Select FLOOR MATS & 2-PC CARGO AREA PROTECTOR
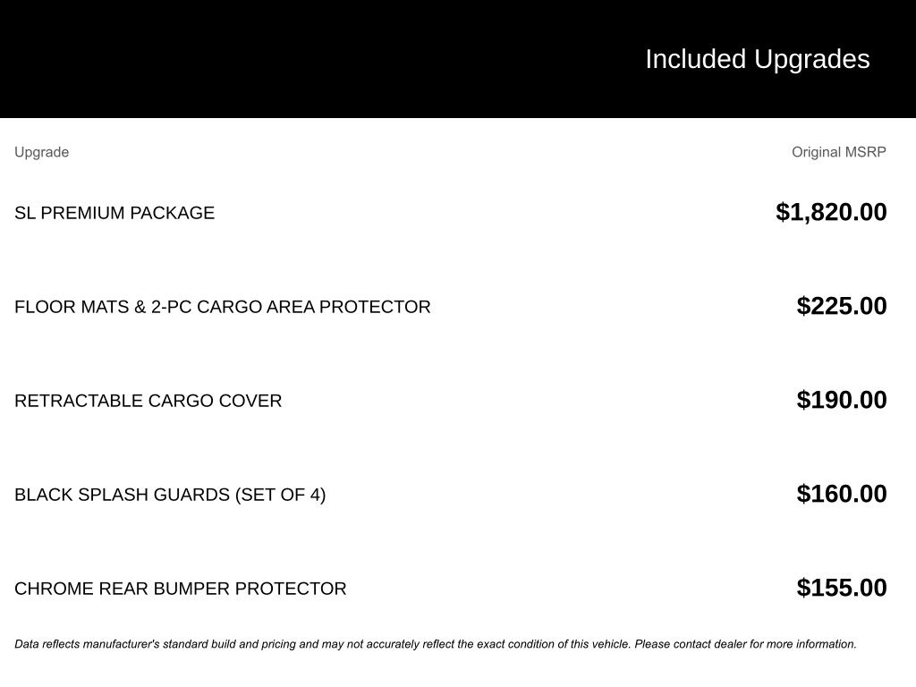Image resolution: width=916 pixels, height=687 pixels. 223,307
